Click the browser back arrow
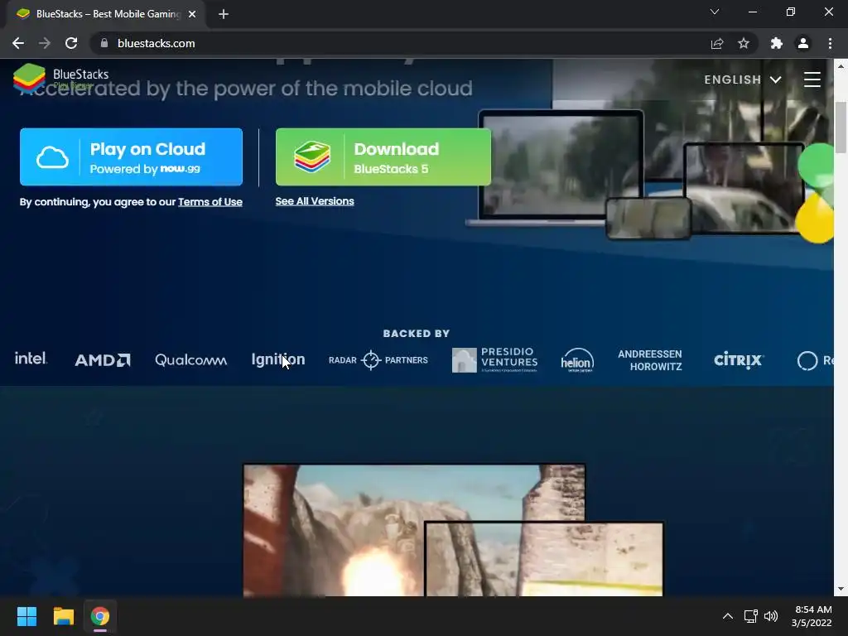 pos(18,43)
